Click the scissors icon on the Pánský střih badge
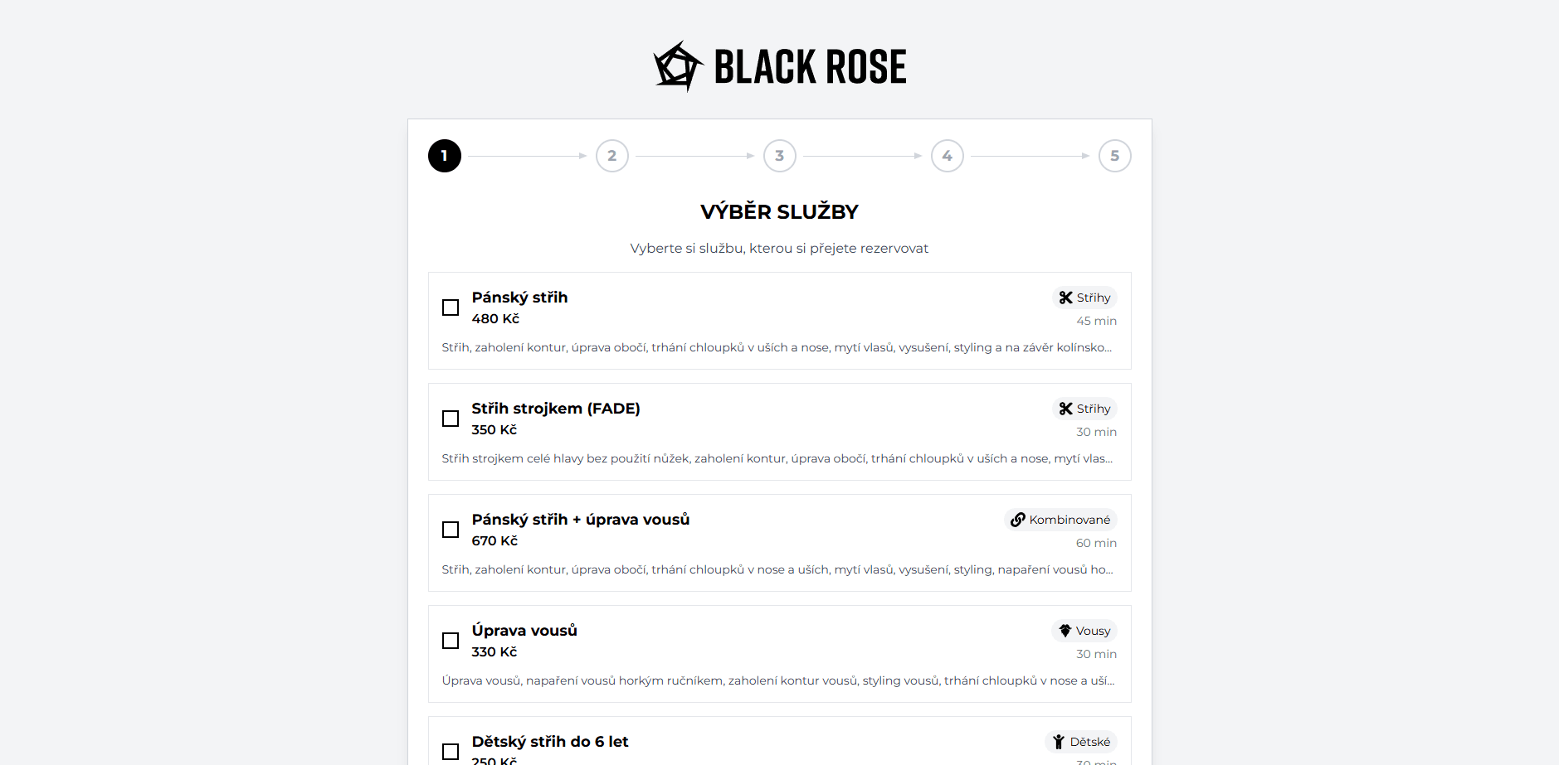 pyautogui.click(x=1067, y=297)
